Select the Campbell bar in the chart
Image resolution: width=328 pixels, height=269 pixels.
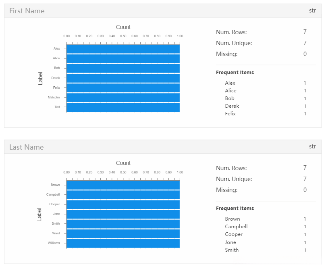[123, 194]
